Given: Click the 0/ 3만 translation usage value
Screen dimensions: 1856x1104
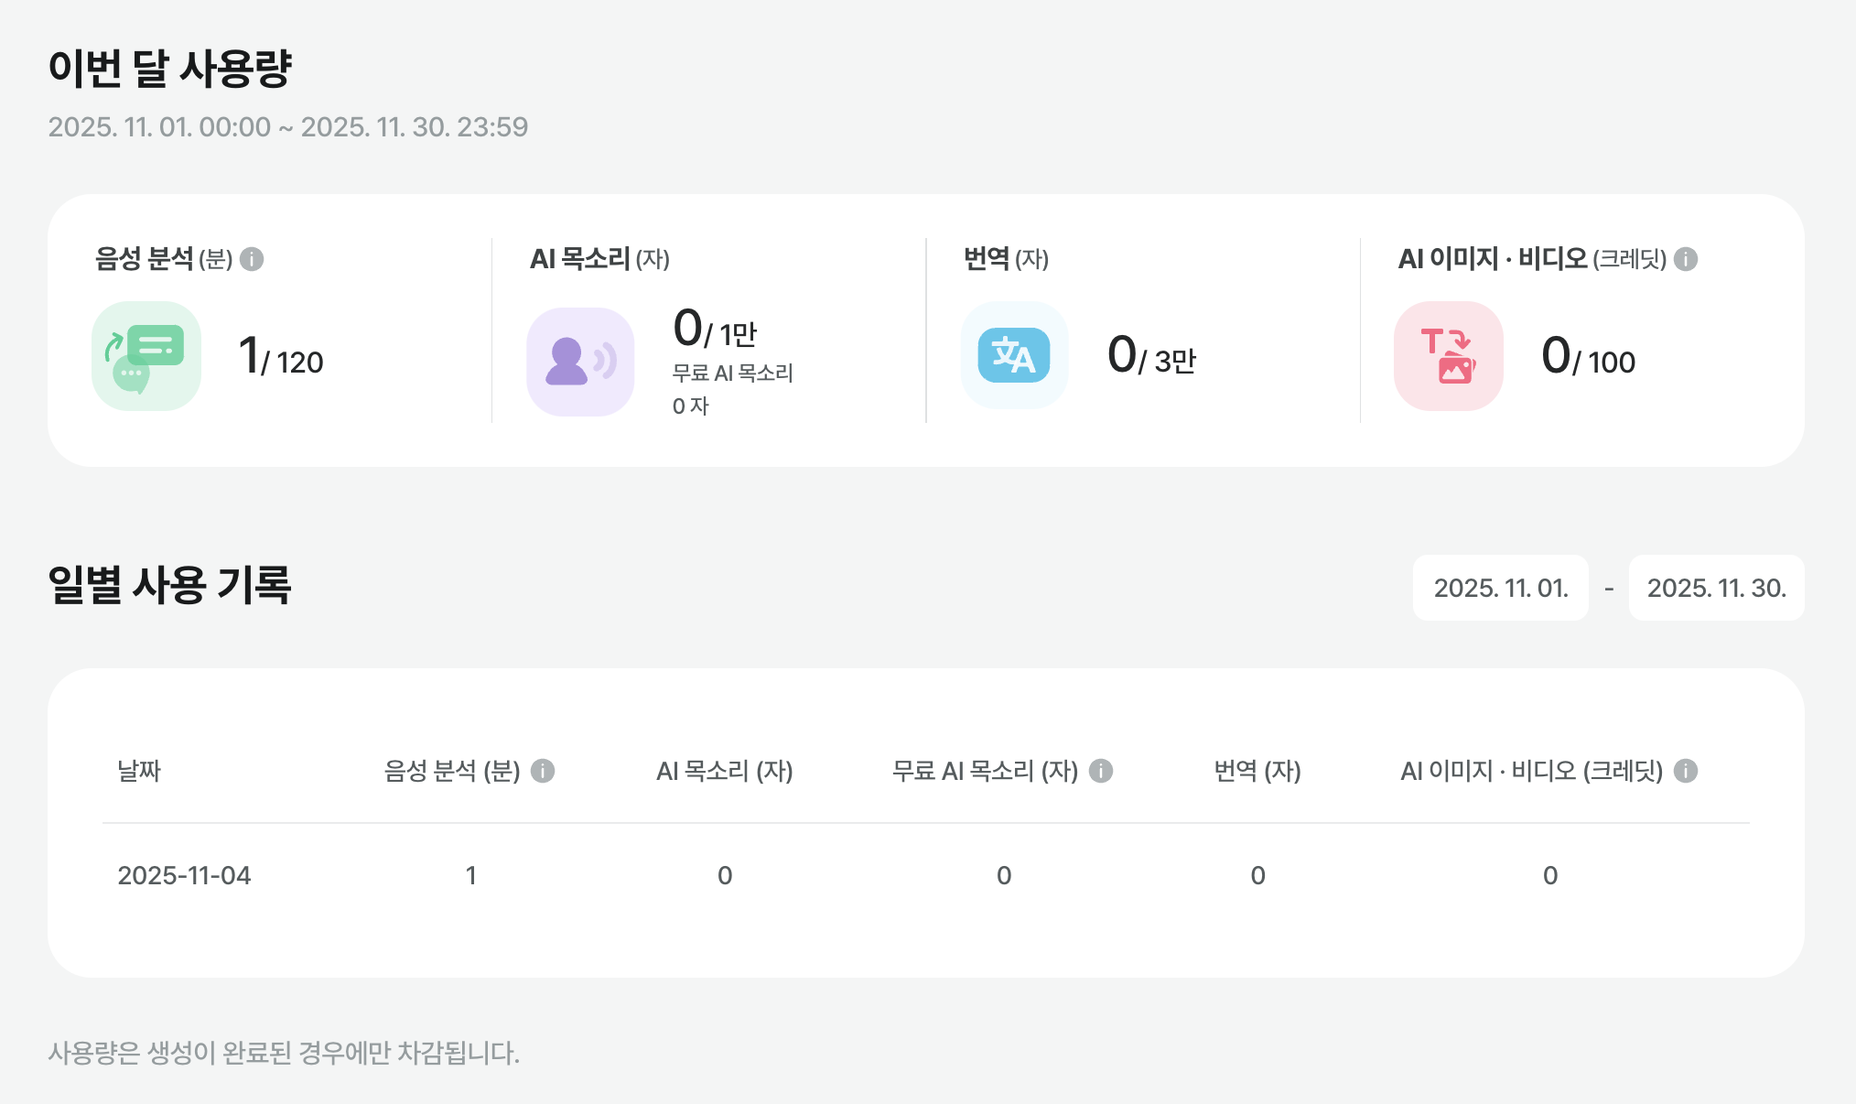Looking at the screenshot, I should coord(1151,355).
